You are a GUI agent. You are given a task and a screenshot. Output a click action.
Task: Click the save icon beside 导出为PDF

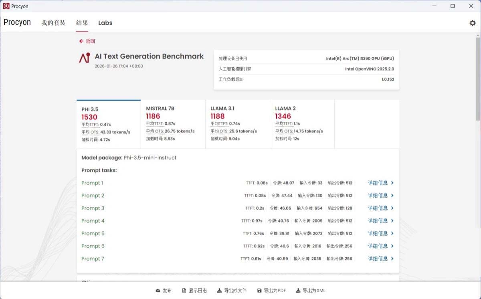pyautogui.click(x=259, y=291)
